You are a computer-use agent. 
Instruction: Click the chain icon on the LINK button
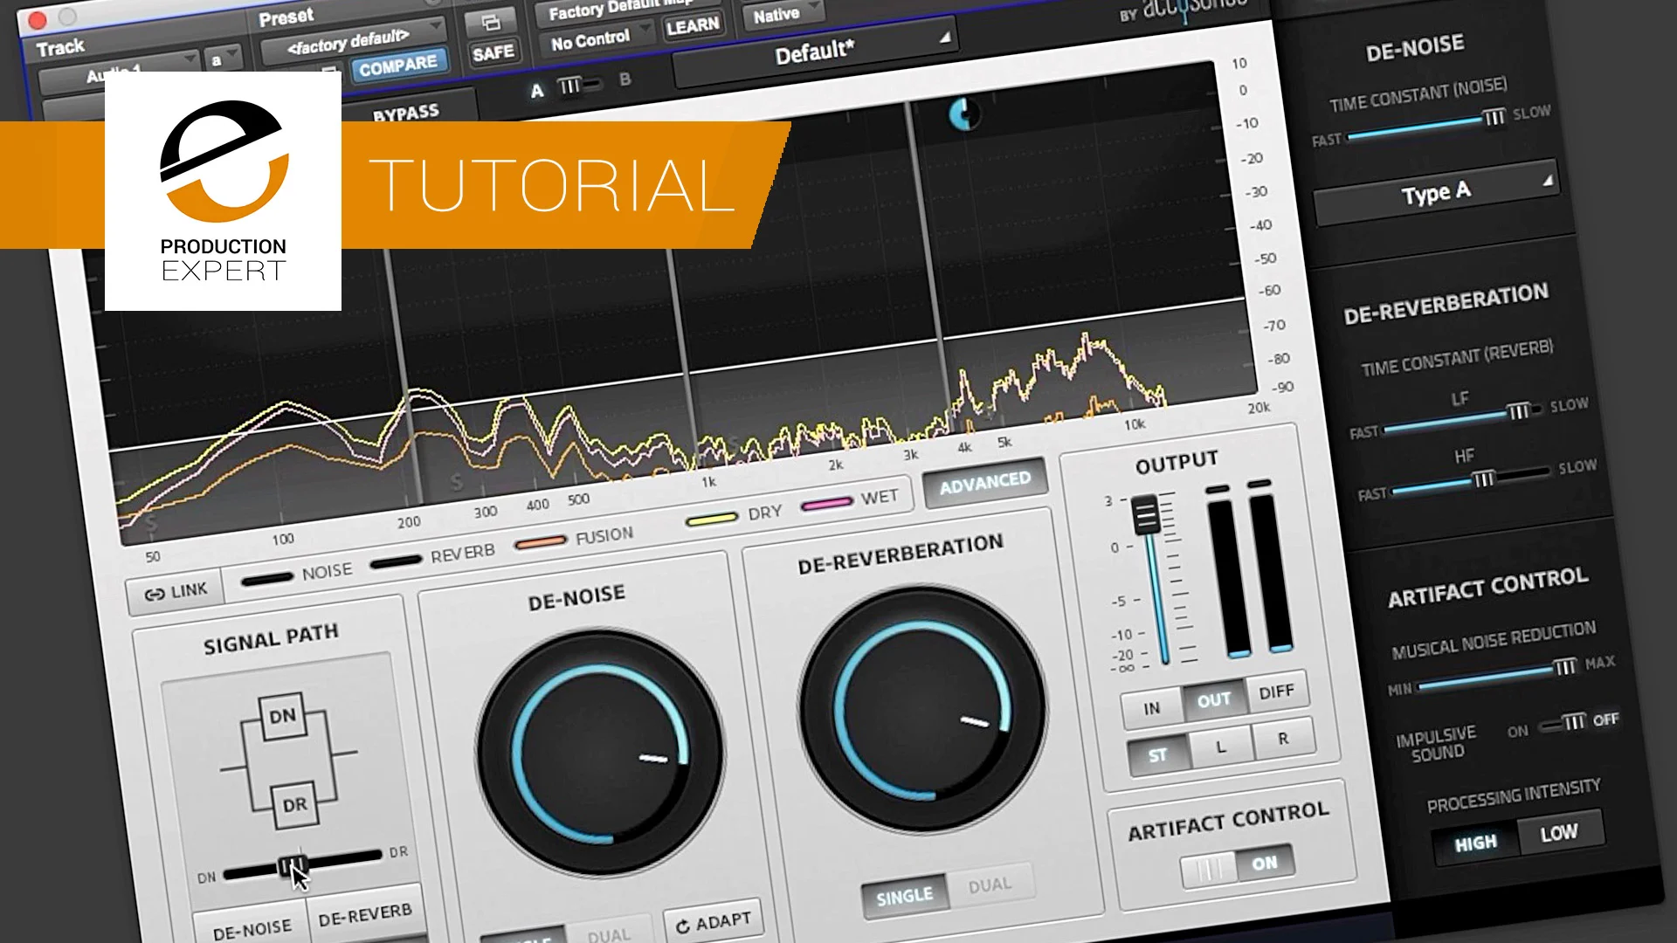coord(153,593)
